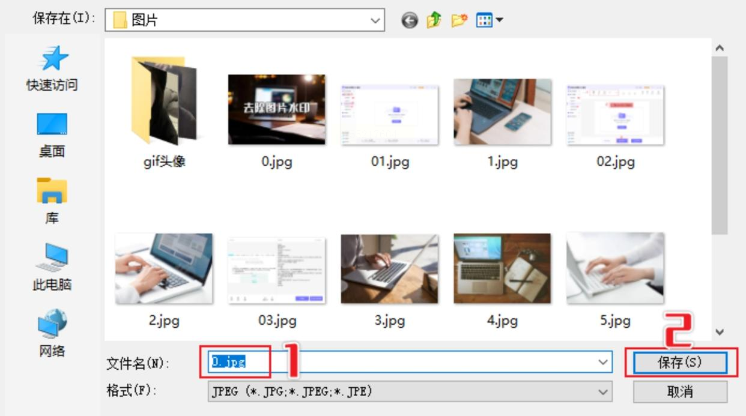746x416 pixels.
Task: Select the 03.jpg thumbnail
Action: pos(277,271)
